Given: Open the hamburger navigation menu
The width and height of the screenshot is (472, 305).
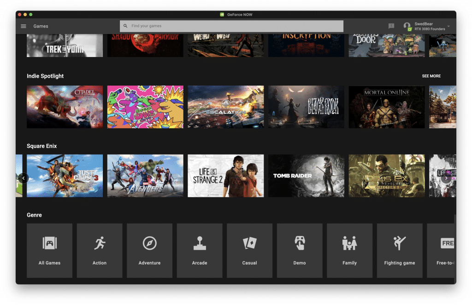Looking at the screenshot, I should click(x=24, y=26).
